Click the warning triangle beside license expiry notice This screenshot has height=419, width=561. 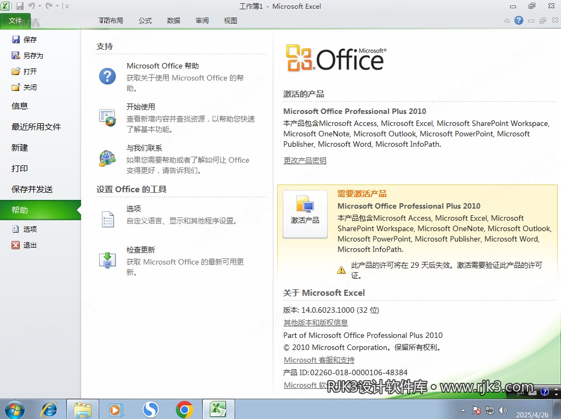(x=341, y=270)
